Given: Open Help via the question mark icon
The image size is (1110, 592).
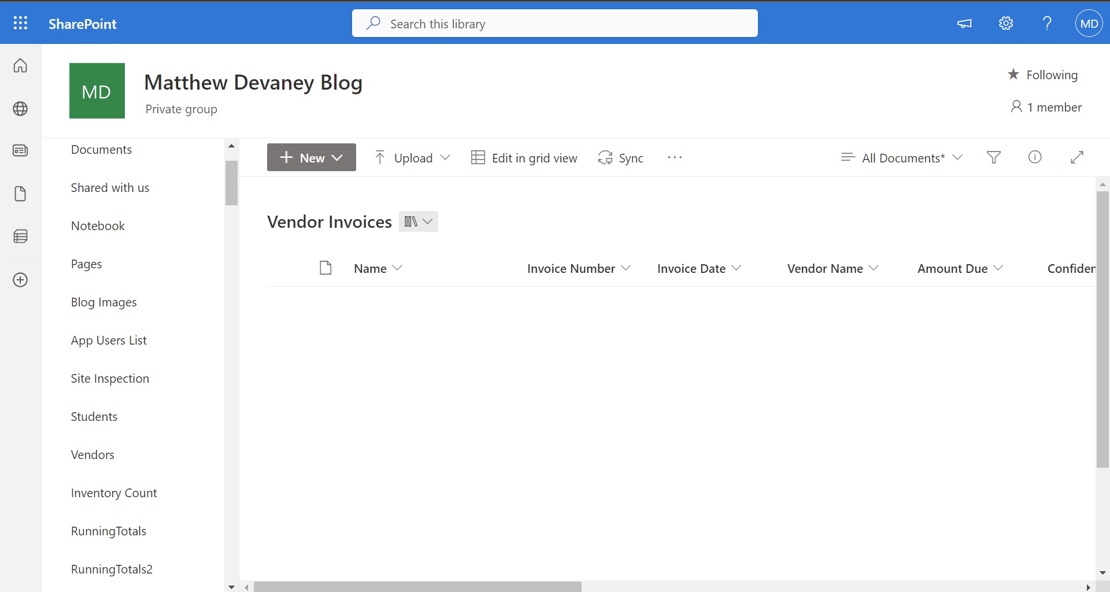Looking at the screenshot, I should [1046, 23].
